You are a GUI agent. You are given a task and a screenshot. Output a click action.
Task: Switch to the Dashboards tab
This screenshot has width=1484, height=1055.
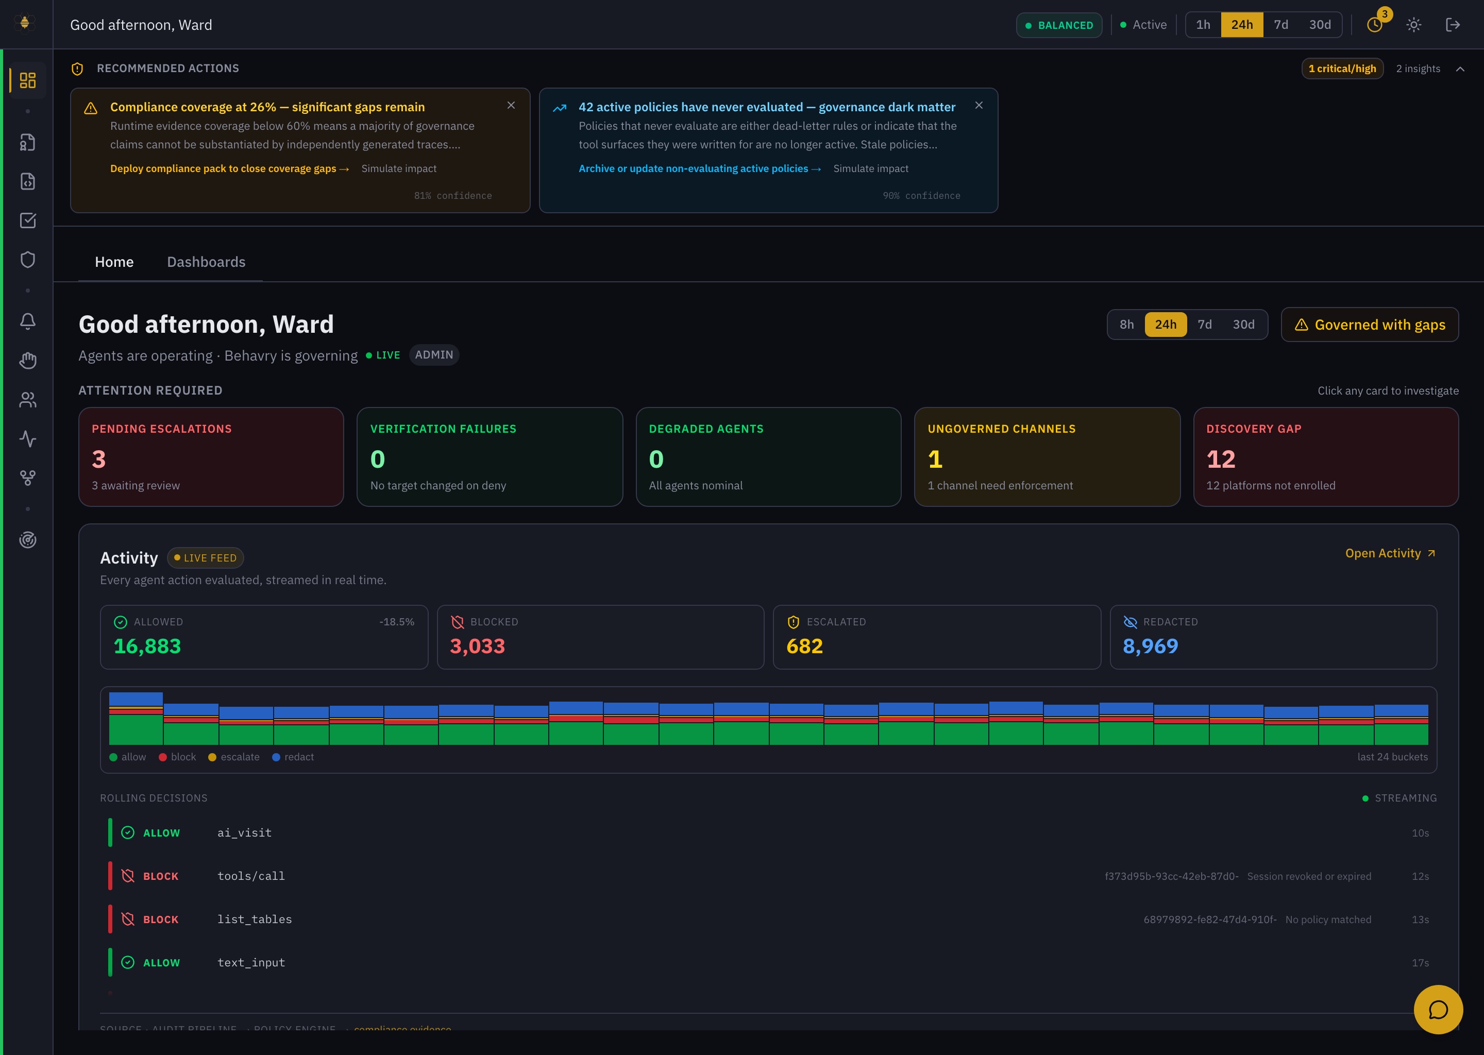click(x=206, y=262)
